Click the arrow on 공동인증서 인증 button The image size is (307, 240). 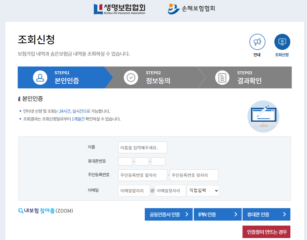187,214
